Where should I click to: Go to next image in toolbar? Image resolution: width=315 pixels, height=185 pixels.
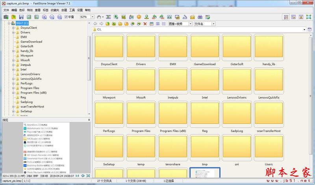(36, 17)
